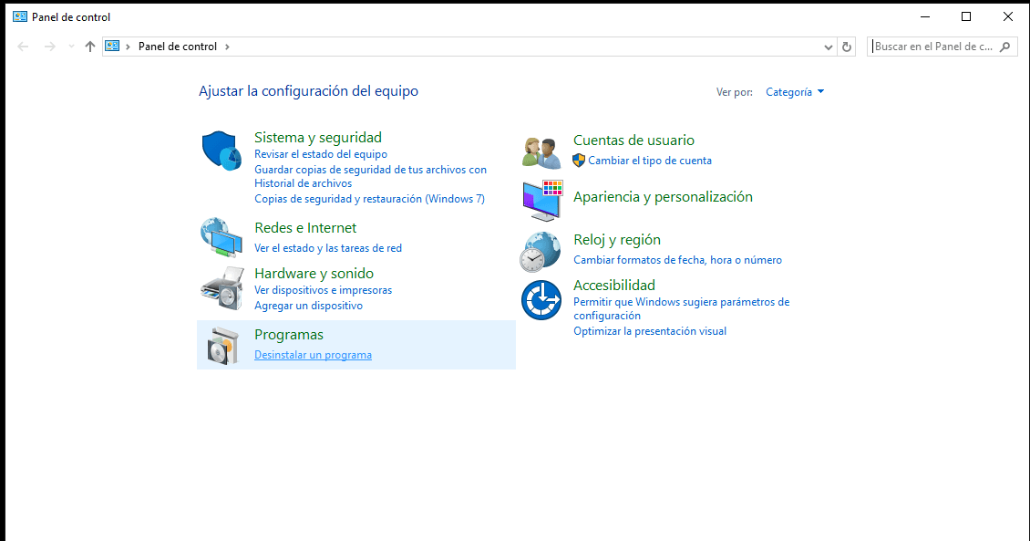Minimize the Panel de control window
This screenshot has height=541, width=1030.
click(925, 16)
